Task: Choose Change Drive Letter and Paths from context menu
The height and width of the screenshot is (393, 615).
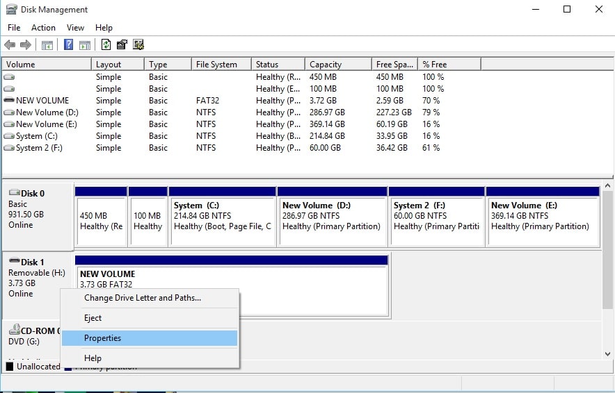Action: pos(150,298)
